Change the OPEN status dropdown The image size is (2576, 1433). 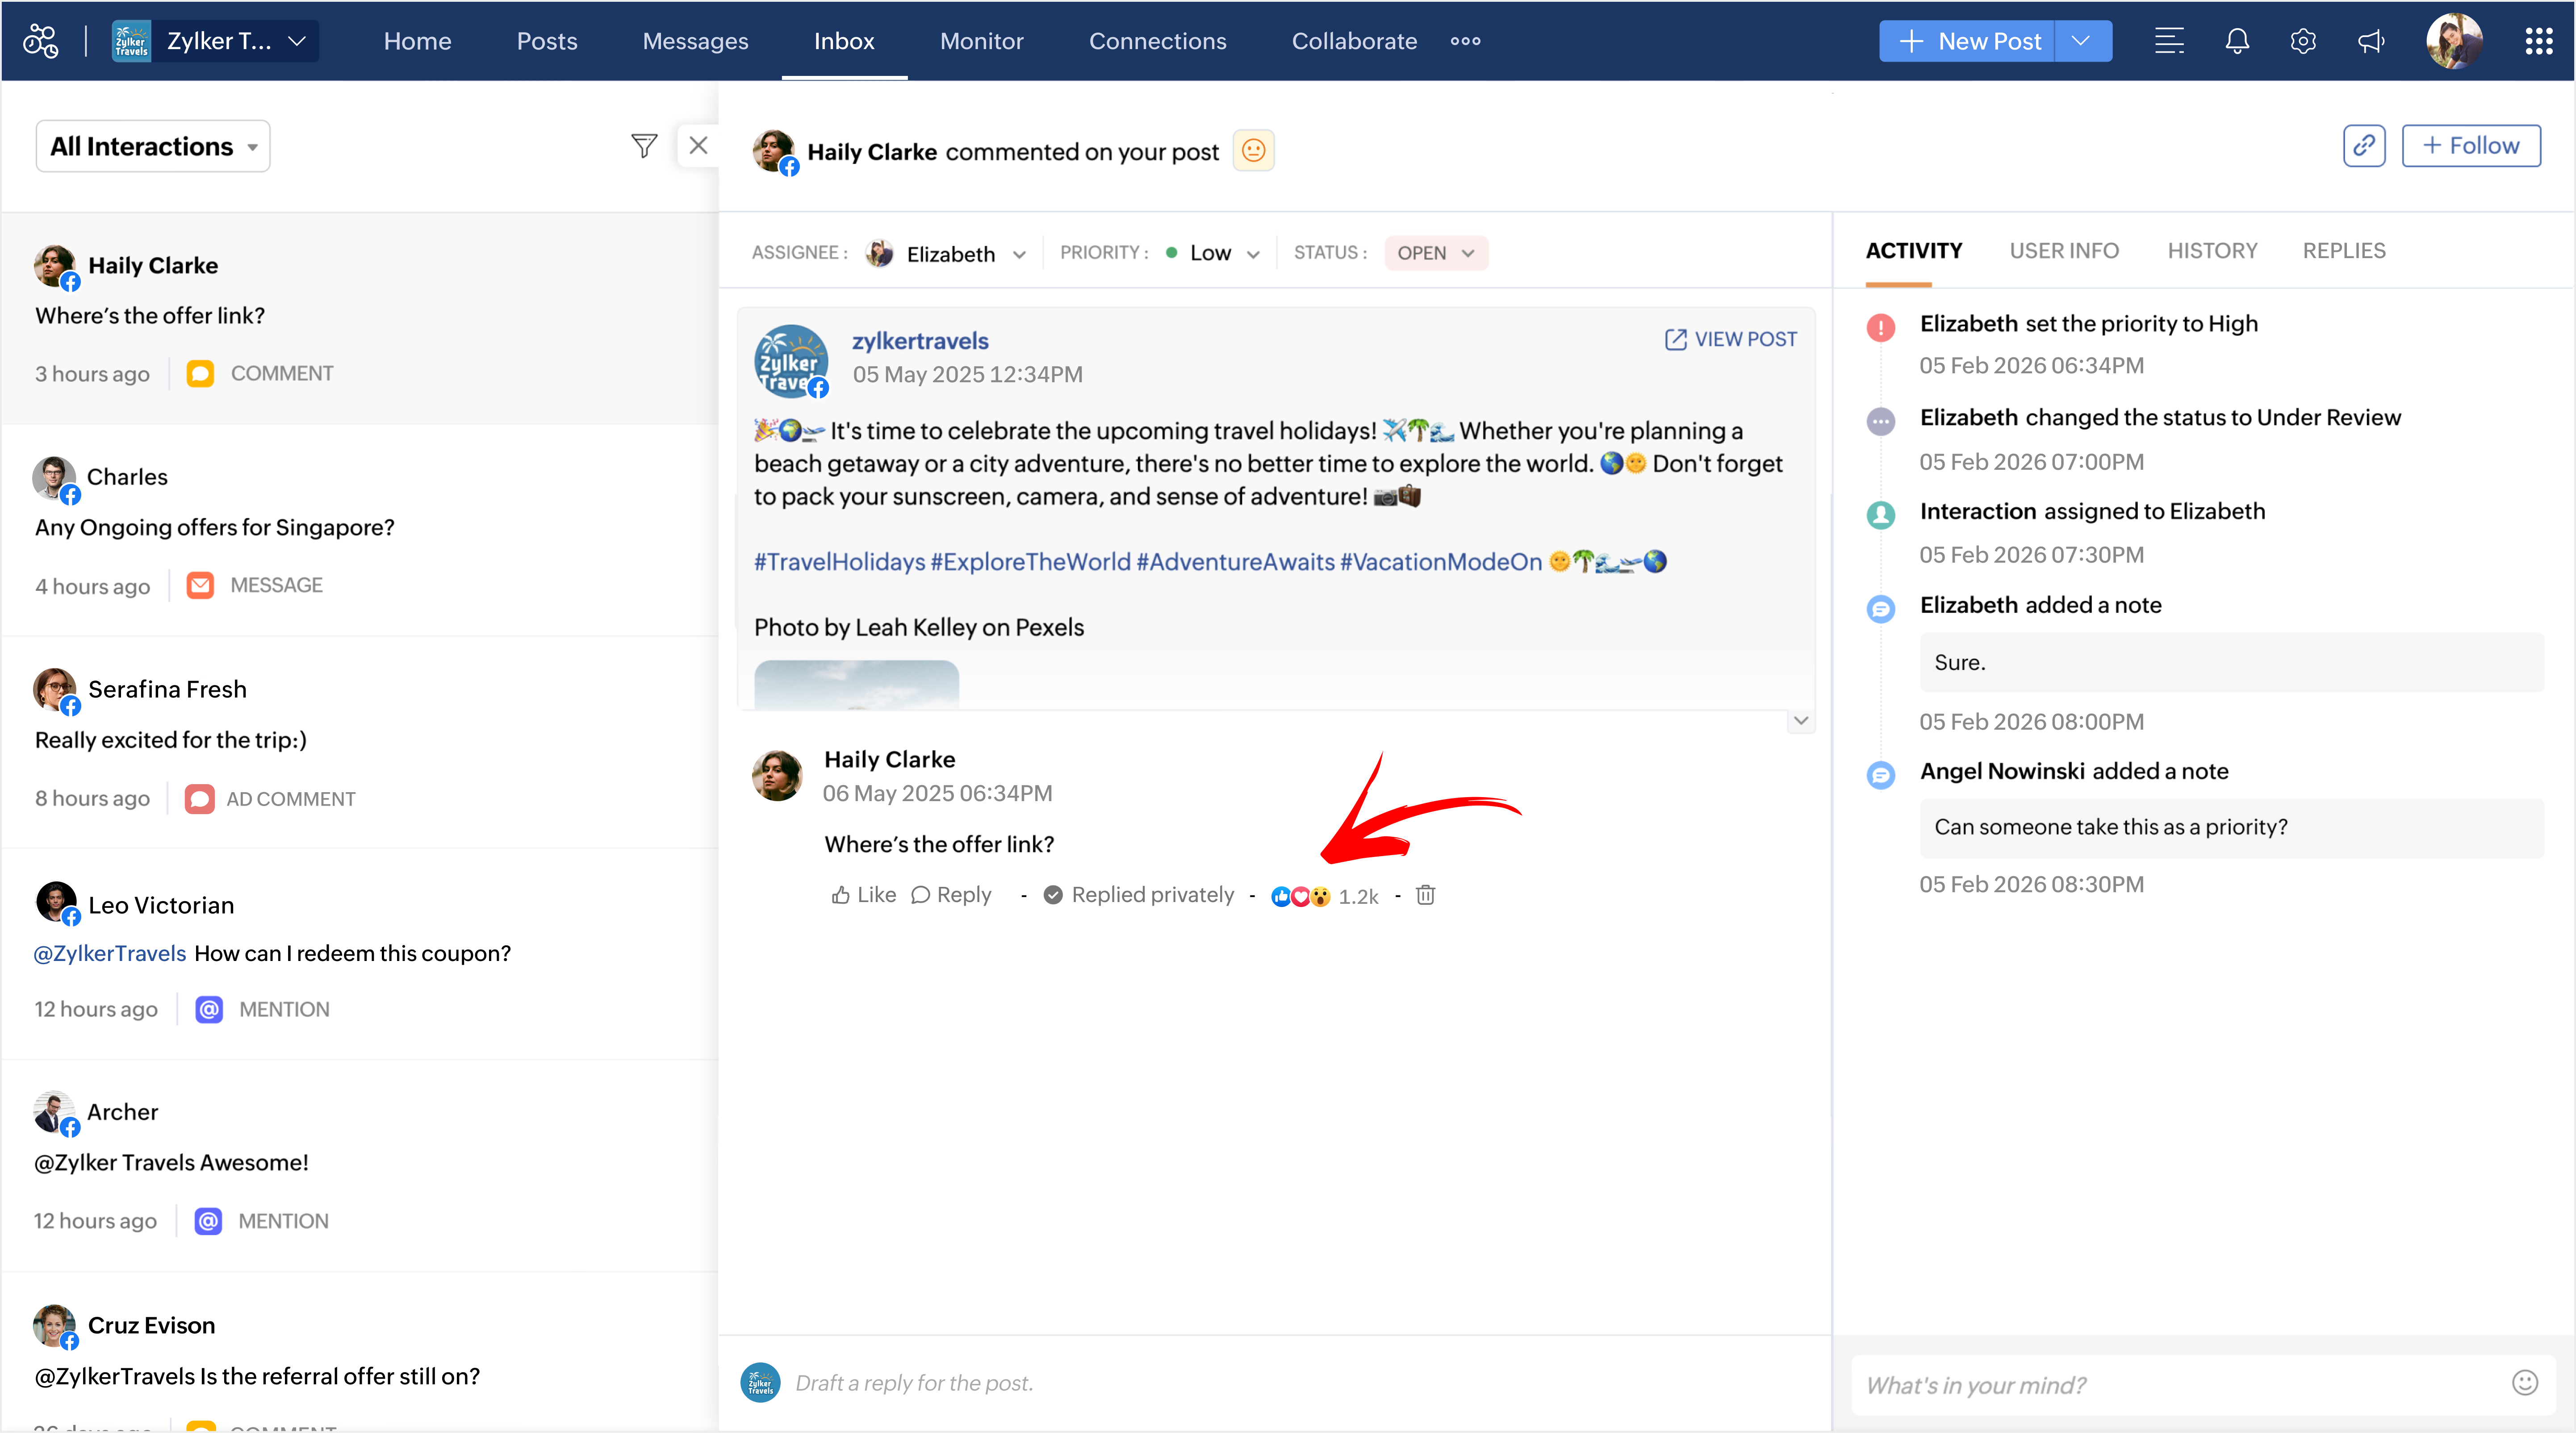1435,253
